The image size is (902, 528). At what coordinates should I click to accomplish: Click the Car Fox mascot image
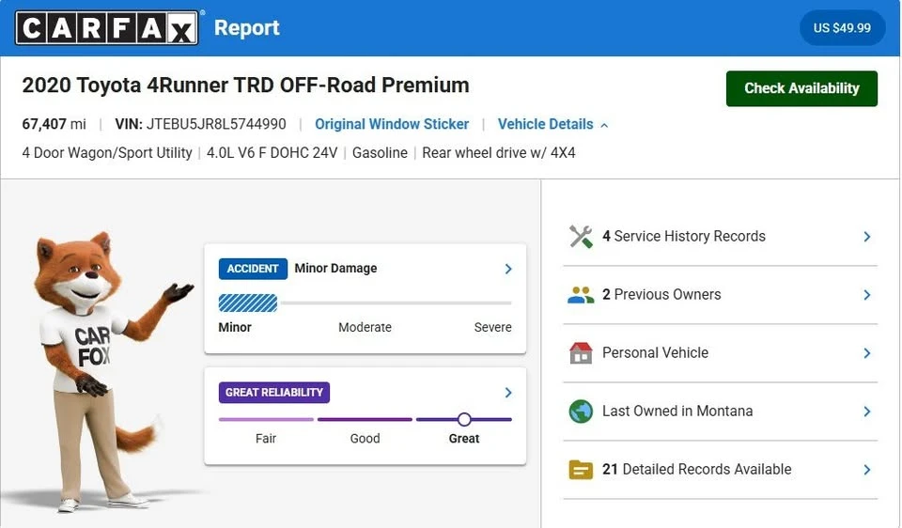click(106, 371)
